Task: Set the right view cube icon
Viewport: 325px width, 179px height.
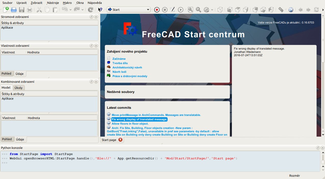Action: pos(245,10)
